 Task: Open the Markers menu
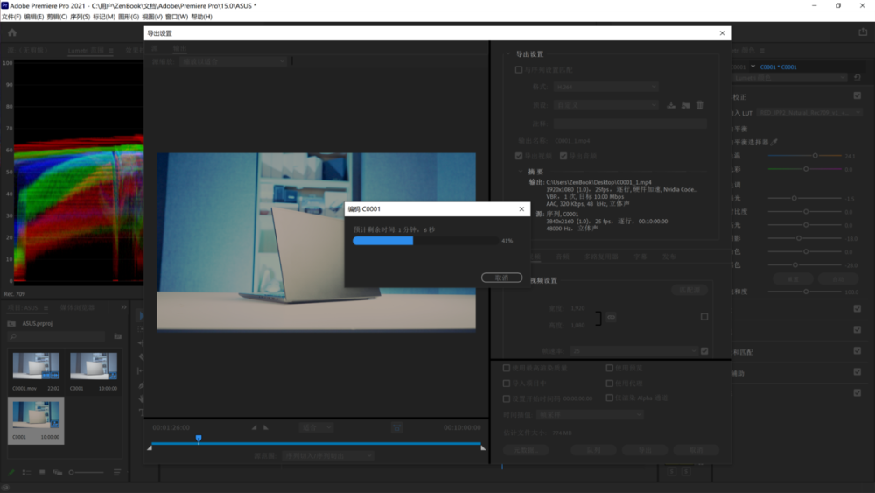coord(104,17)
